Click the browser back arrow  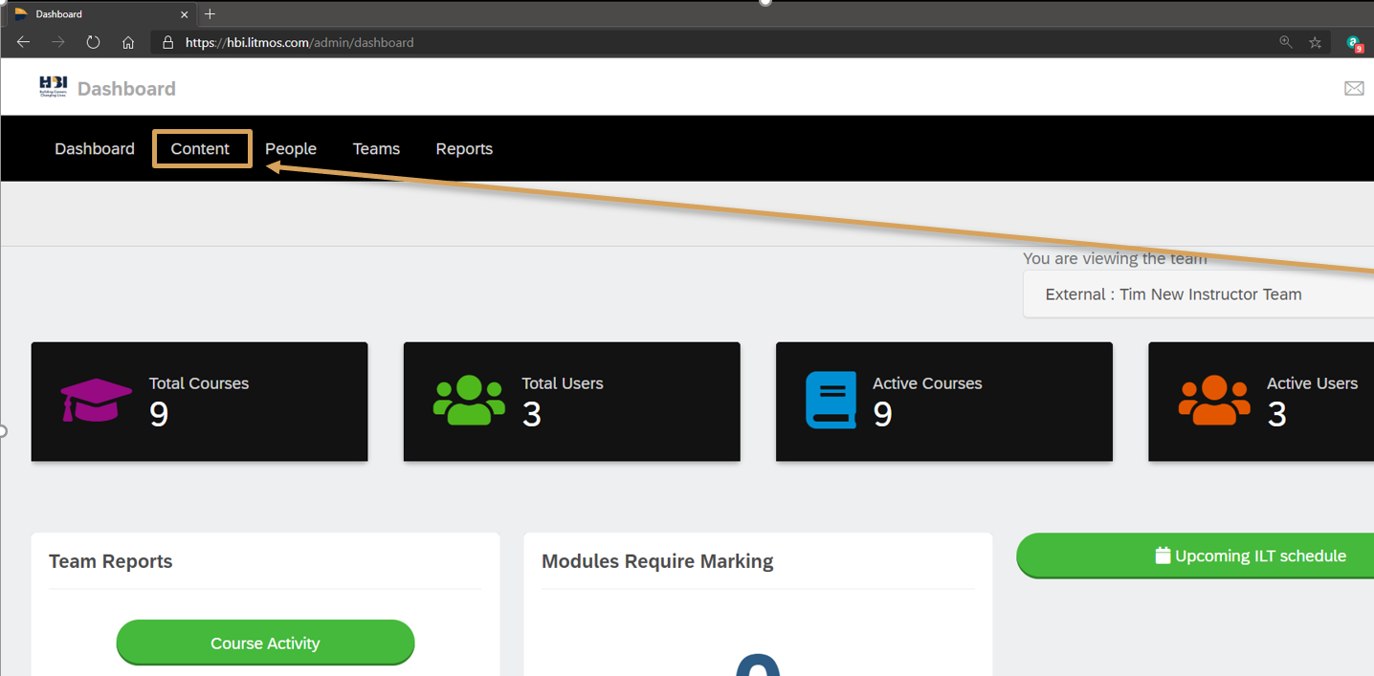(x=23, y=42)
